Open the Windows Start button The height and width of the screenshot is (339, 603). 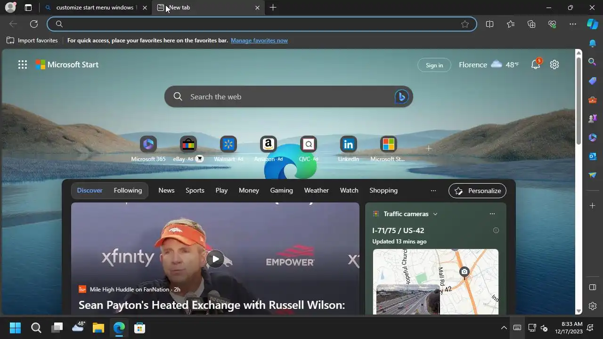tap(15, 328)
